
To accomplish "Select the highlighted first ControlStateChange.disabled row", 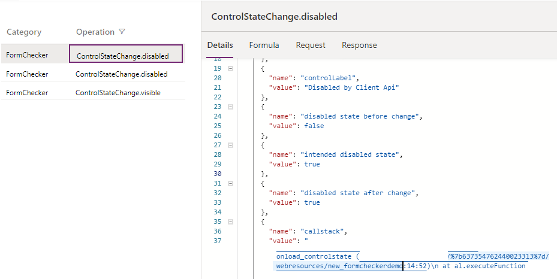I will click(x=123, y=56).
